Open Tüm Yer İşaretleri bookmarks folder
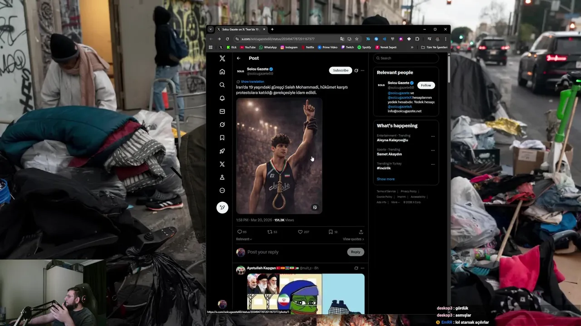The image size is (581, 326). tap(434, 47)
